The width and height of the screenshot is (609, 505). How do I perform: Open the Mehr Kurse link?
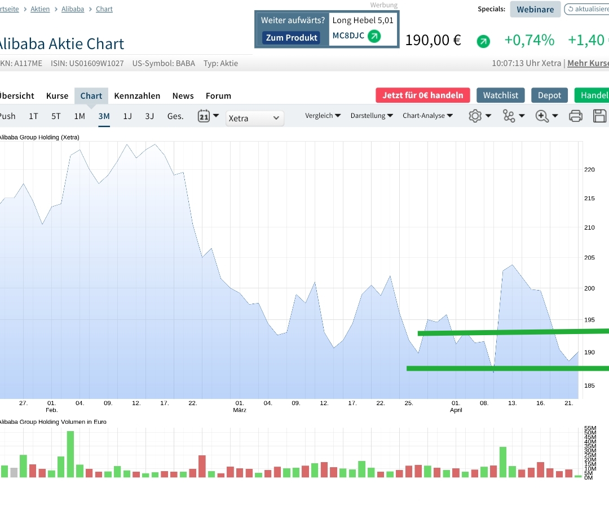pos(588,63)
